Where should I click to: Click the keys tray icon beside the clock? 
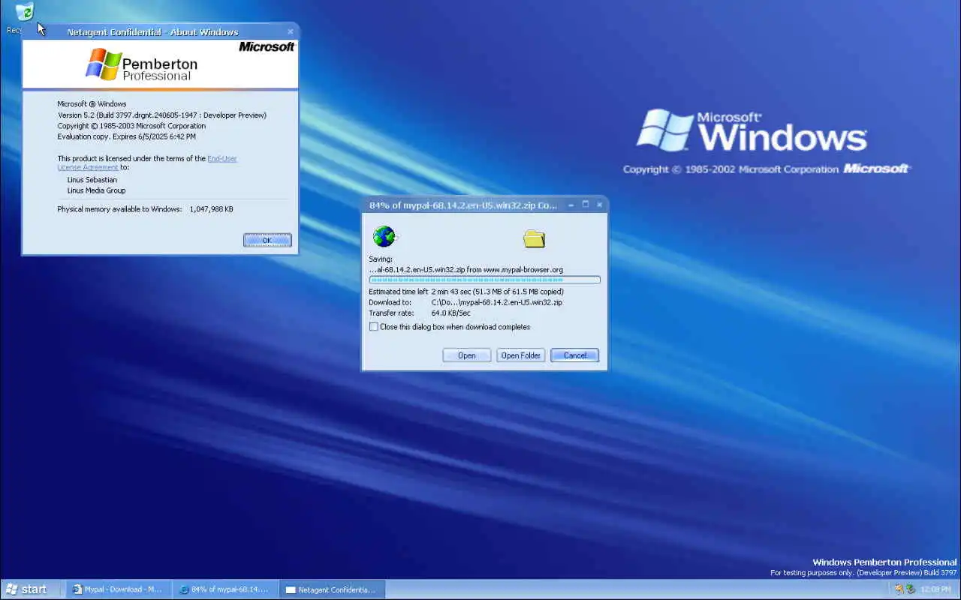click(899, 589)
